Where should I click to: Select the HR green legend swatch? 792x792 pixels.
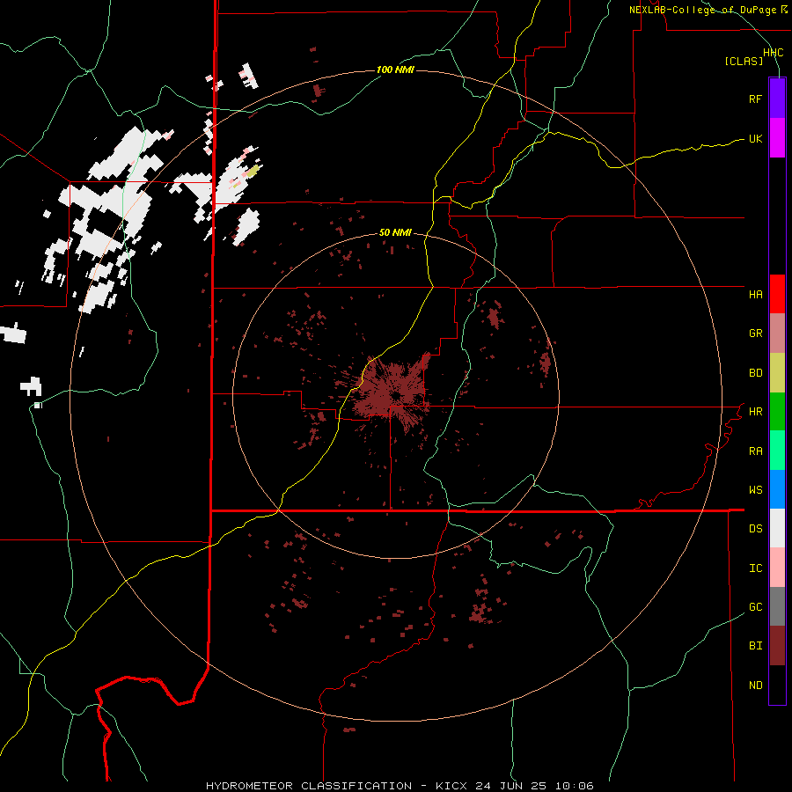pyautogui.click(x=777, y=412)
